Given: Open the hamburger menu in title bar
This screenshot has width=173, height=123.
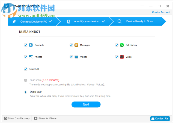Looking at the screenshot, I should click(x=142, y=6).
